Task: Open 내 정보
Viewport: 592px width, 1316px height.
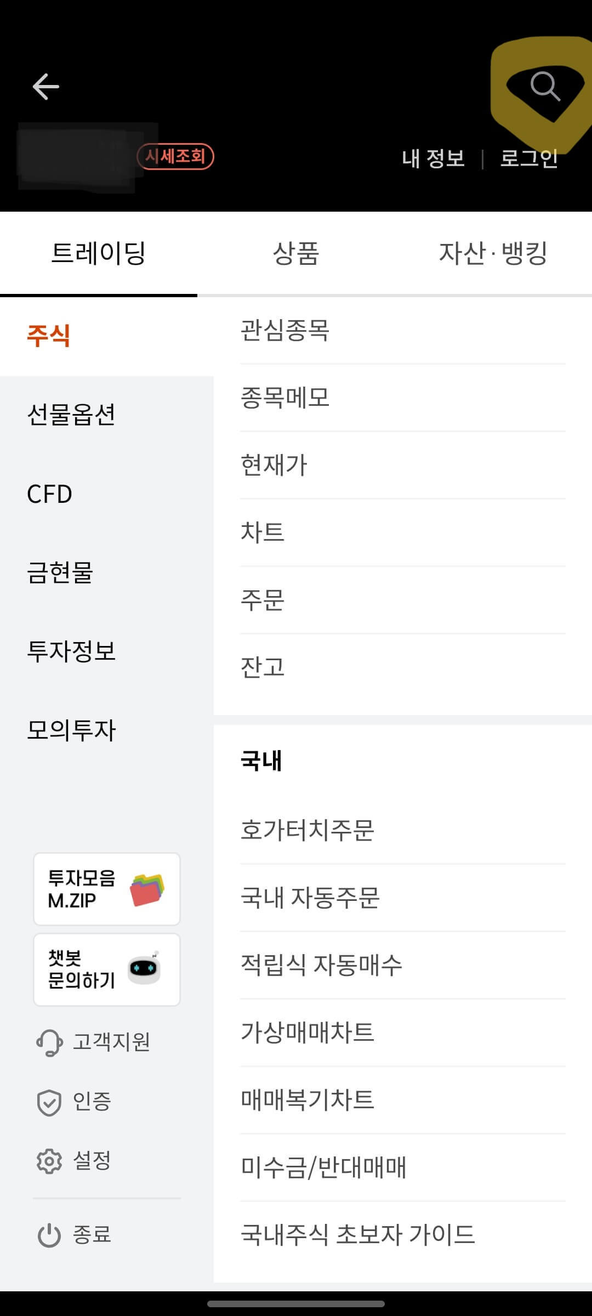Action: (x=432, y=158)
